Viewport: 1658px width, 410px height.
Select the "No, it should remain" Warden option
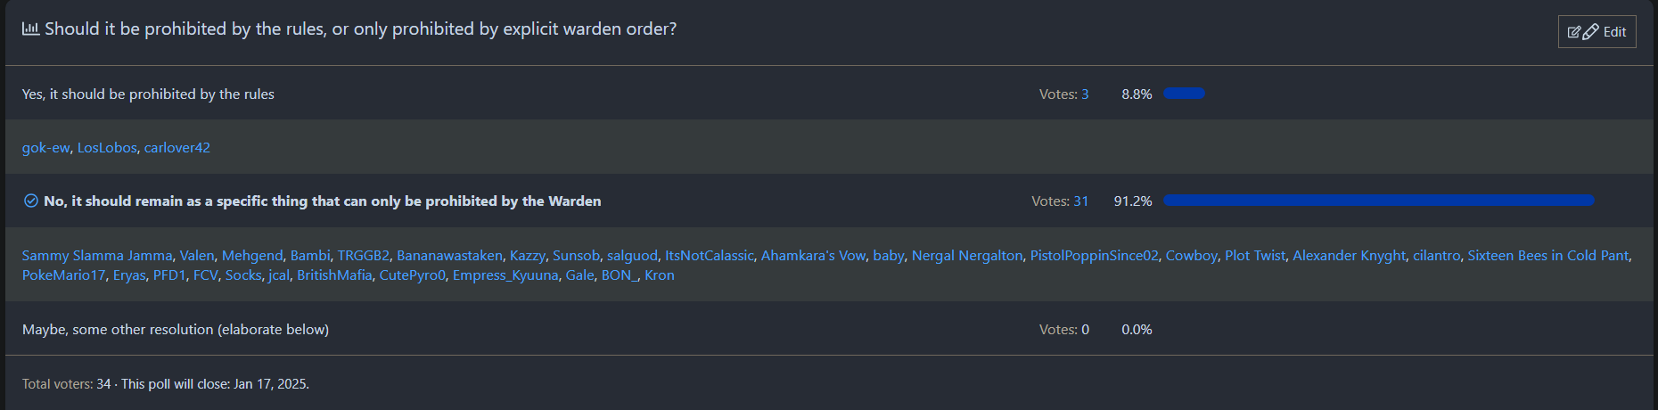322,201
